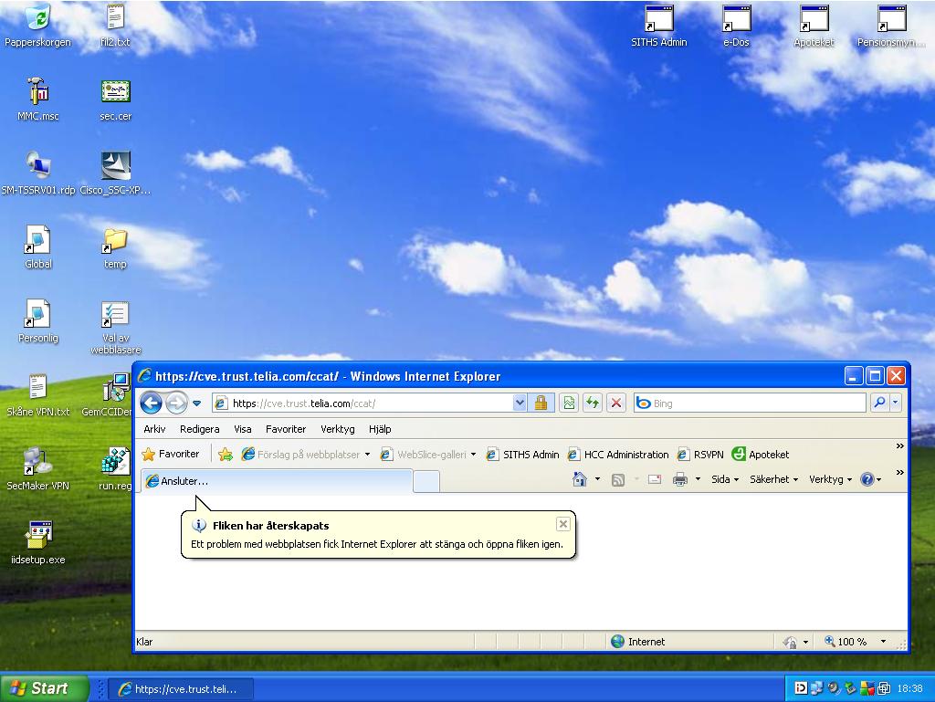
Task: Open the Hjälp menu
Action: 380,429
